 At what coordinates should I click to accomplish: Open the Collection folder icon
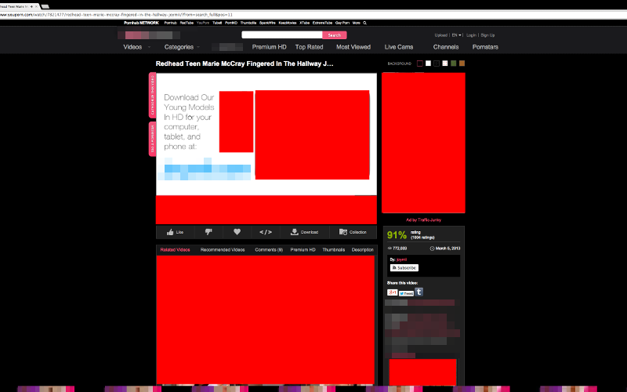point(343,232)
